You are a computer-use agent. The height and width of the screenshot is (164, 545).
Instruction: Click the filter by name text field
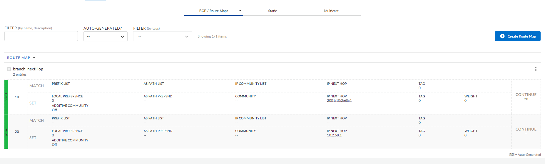coord(41,36)
